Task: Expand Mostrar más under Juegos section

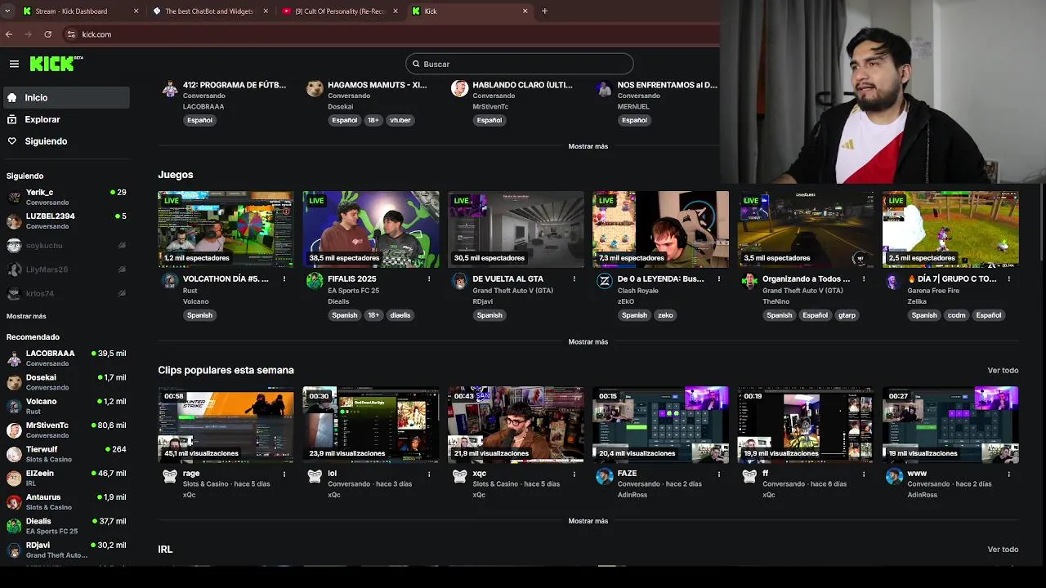Action: [x=588, y=342]
